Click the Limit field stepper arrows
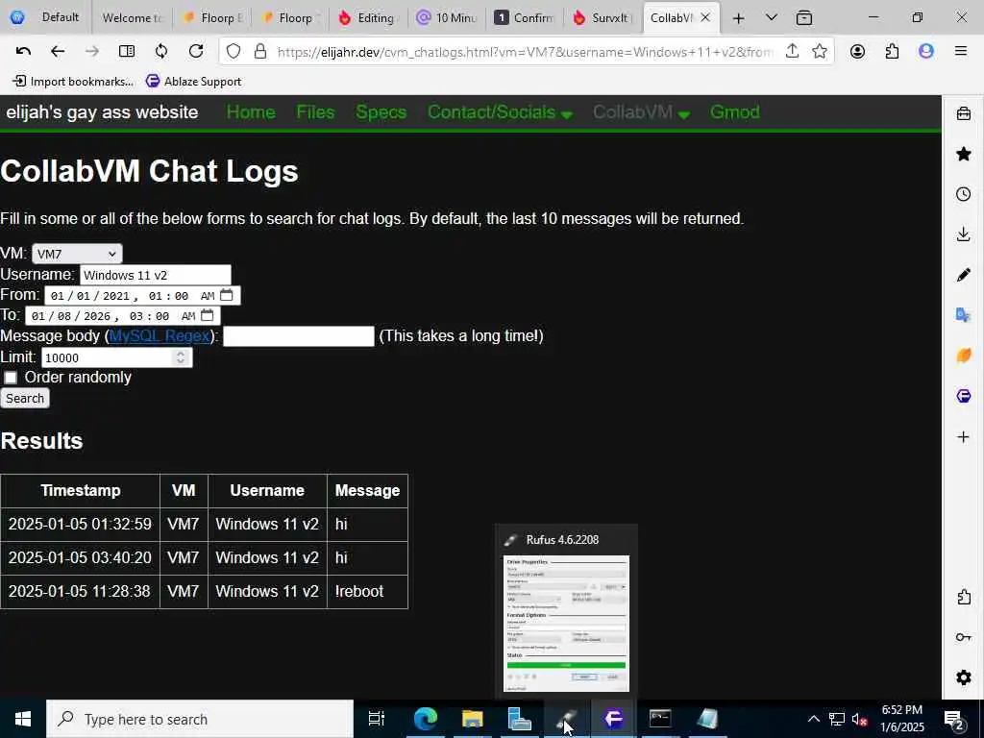This screenshot has height=738, width=984. (181, 357)
